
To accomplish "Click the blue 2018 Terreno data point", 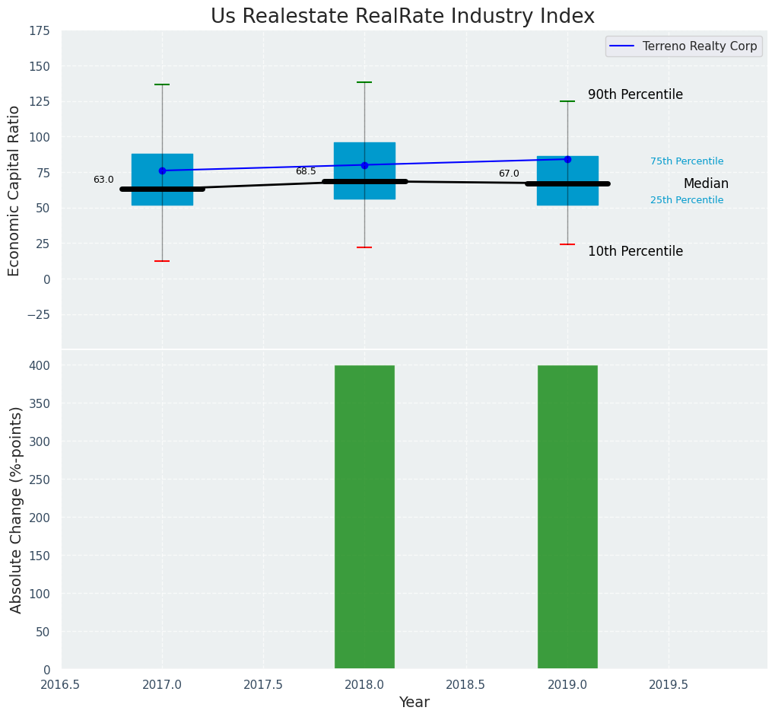I will (x=364, y=165).
